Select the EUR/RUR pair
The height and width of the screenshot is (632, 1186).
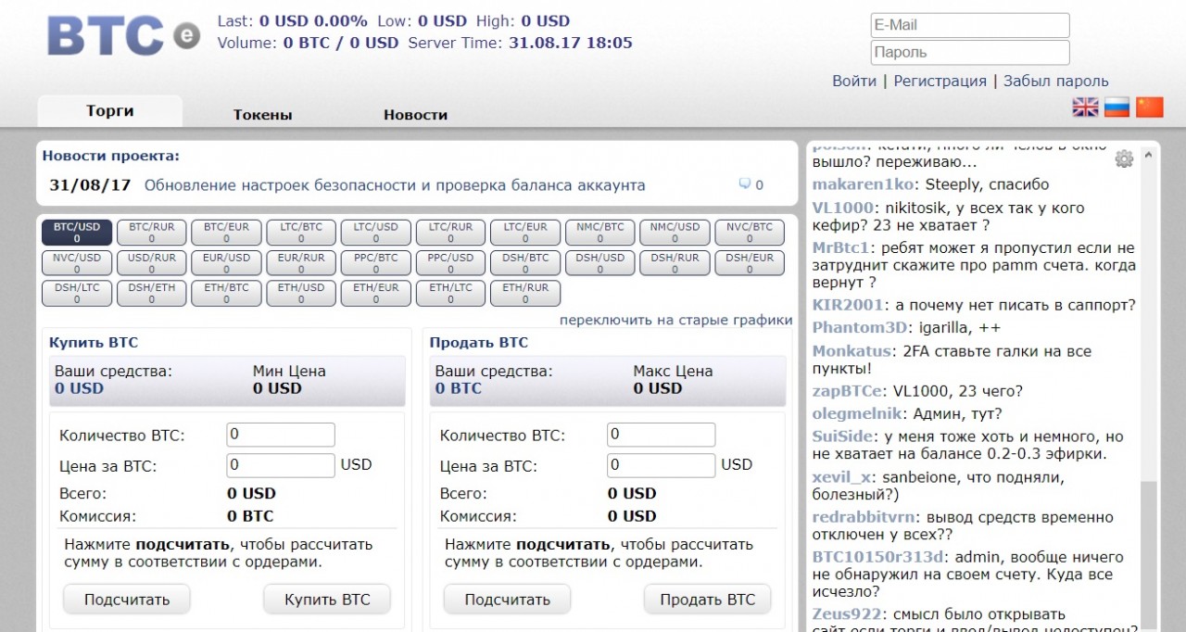(x=301, y=263)
